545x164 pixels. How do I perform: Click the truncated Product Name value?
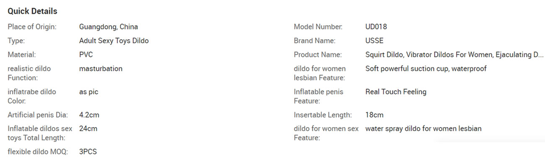pos(454,54)
